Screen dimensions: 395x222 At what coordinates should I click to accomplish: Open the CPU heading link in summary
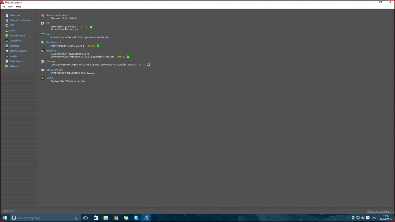49,23
